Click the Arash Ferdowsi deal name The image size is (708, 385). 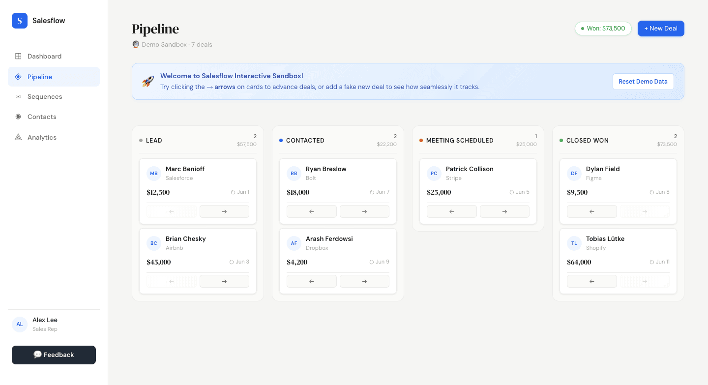click(329, 238)
